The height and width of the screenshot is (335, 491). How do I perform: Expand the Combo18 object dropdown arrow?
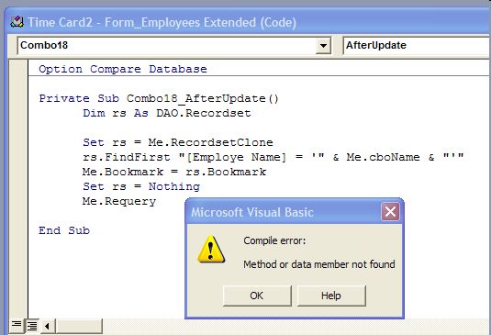(323, 46)
